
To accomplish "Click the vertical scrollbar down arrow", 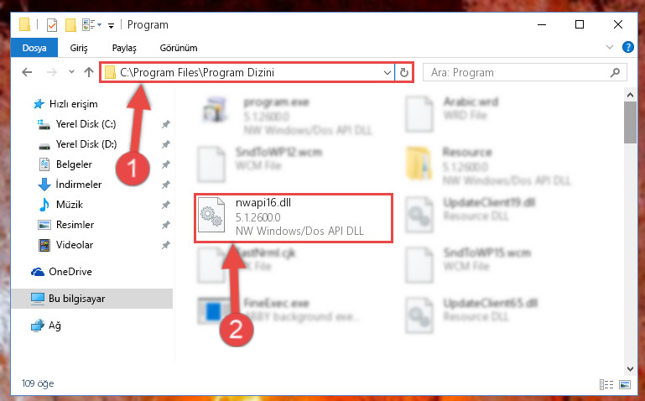I will coord(630,368).
